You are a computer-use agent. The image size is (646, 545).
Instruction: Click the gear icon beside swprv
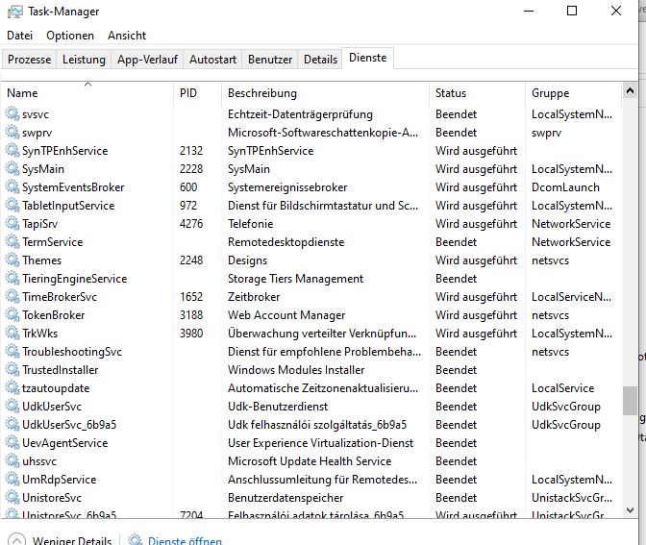[12, 133]
